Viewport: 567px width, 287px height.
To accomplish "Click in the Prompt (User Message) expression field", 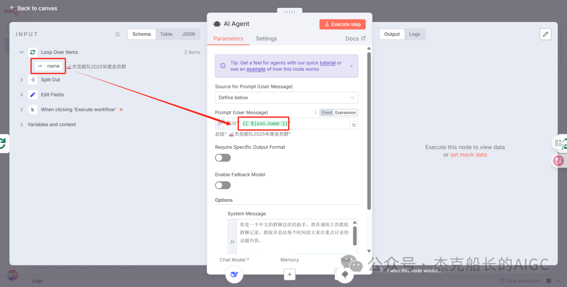I will (x=287, y=124).
